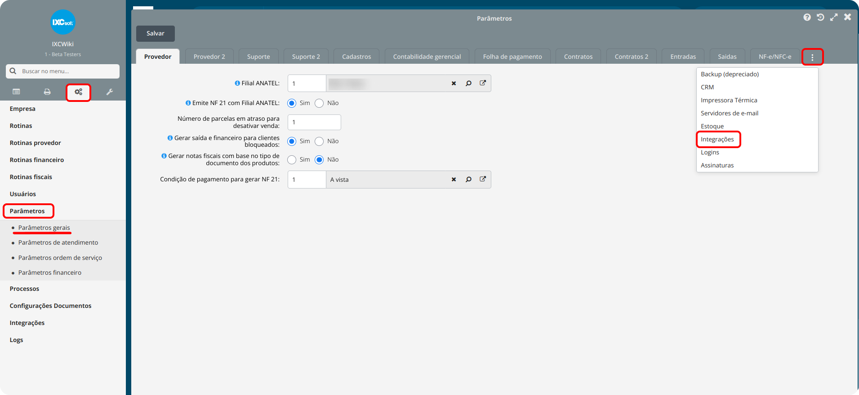Show info for Emite NF 21 option
The image size is (859, 395).
pyautogui.click(x=188, y=103)
